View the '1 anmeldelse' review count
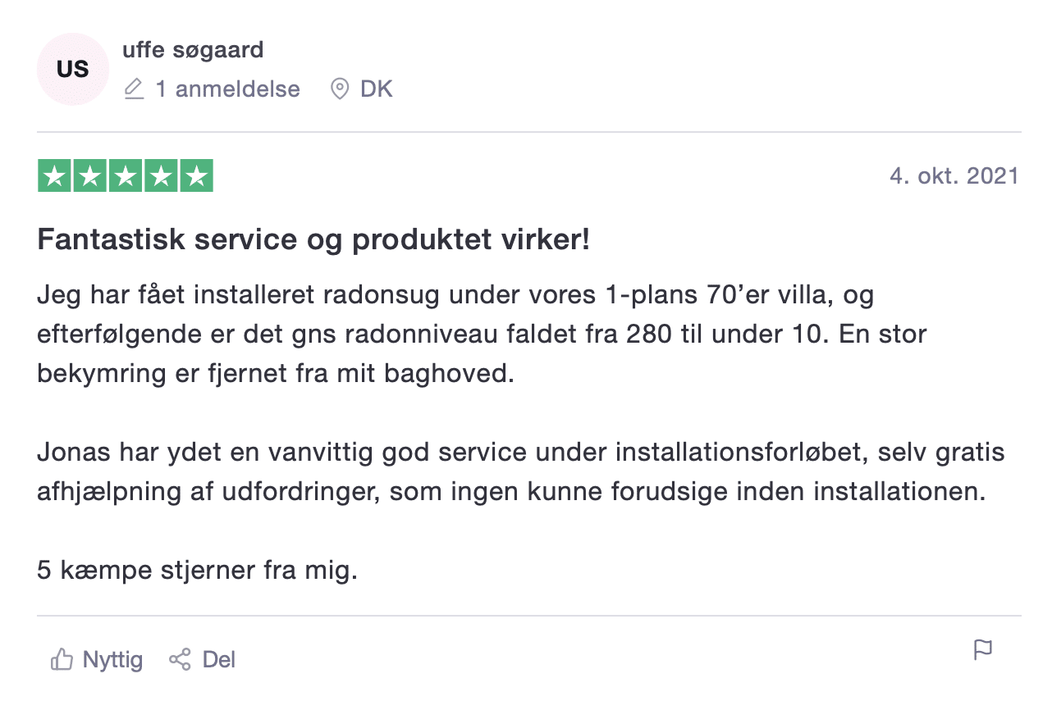1052x710 pixels. [228, 89]
